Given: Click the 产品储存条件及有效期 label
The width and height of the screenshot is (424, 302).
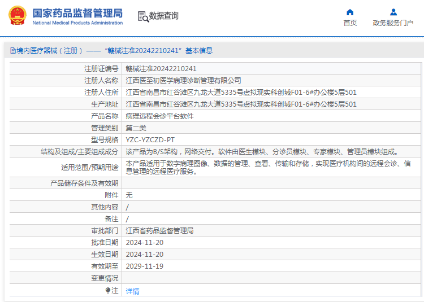Looking at the screenshot, I should click(x=84, y=183).
